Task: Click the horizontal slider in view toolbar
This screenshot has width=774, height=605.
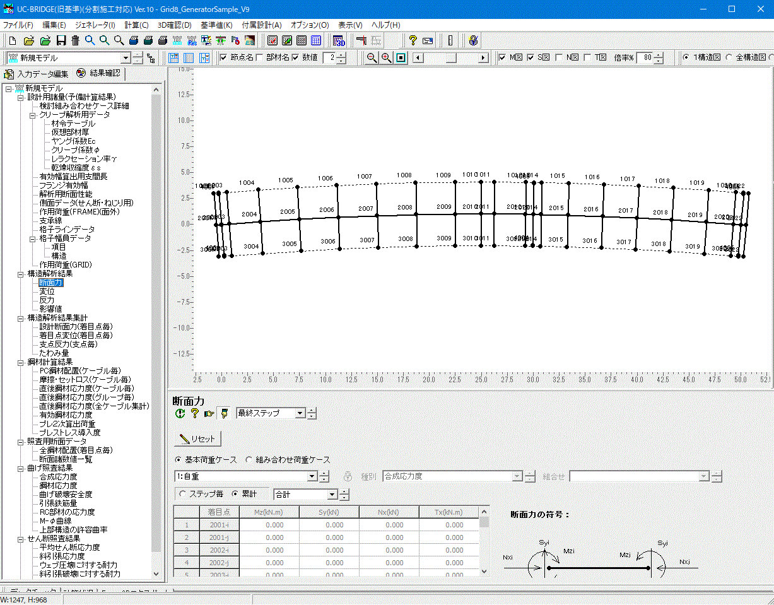Action: pos(452,58)
